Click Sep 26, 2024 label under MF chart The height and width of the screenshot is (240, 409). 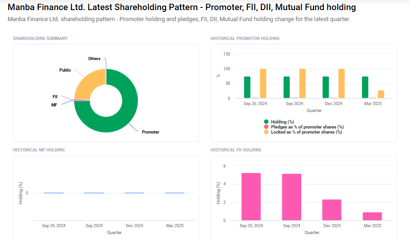(54, 226)
